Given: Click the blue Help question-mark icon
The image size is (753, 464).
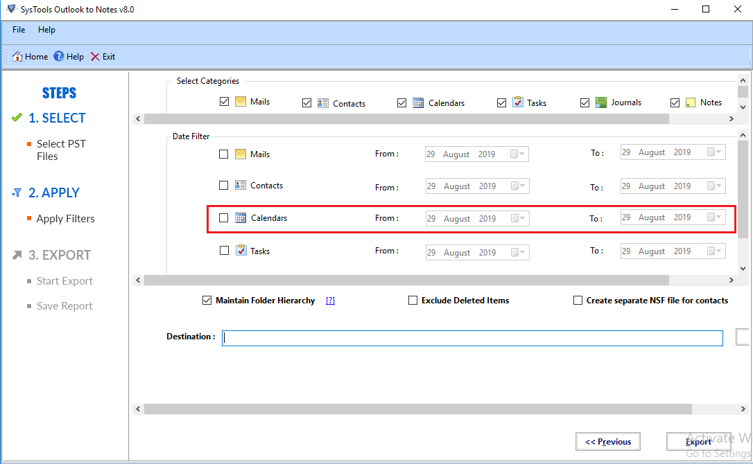Looking at the screenshot, I should click(x=58, y=56).
